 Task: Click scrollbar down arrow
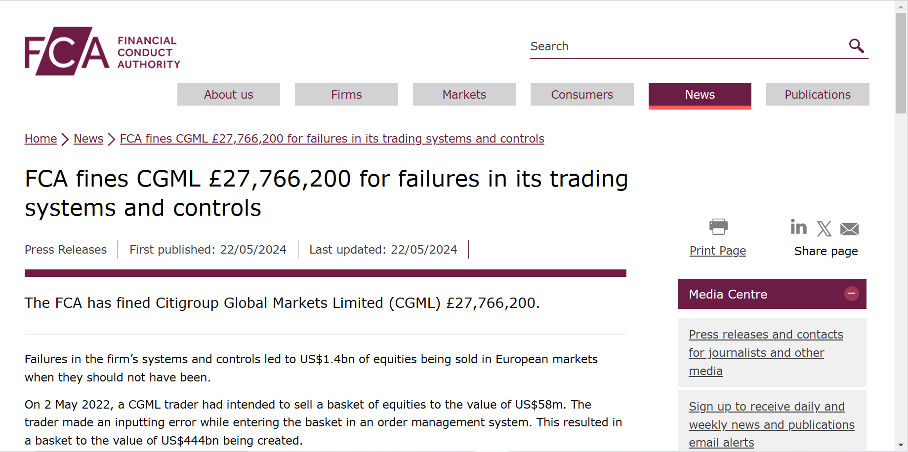901,445
